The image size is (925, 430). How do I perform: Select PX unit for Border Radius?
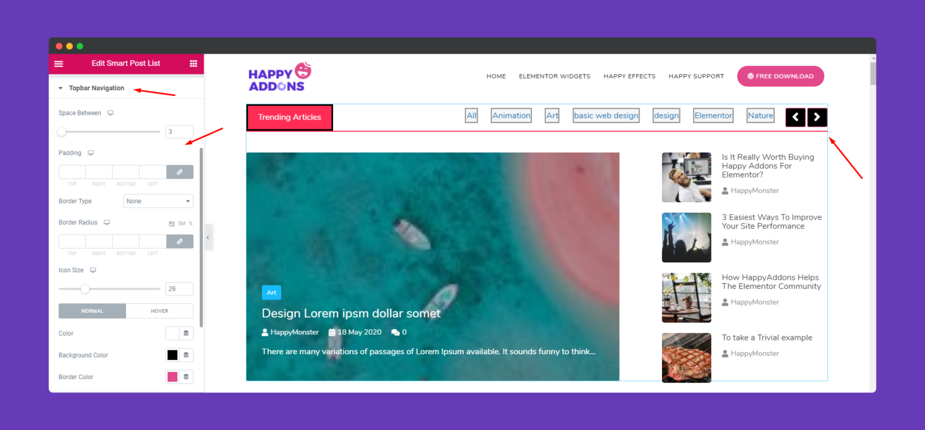click(172, 224)
